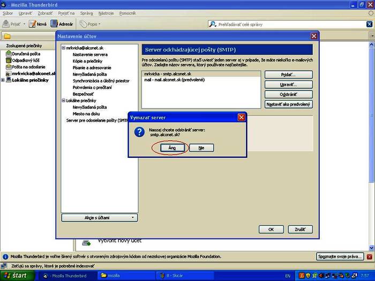Click Zoskupené priečinky header

point(24,45)
